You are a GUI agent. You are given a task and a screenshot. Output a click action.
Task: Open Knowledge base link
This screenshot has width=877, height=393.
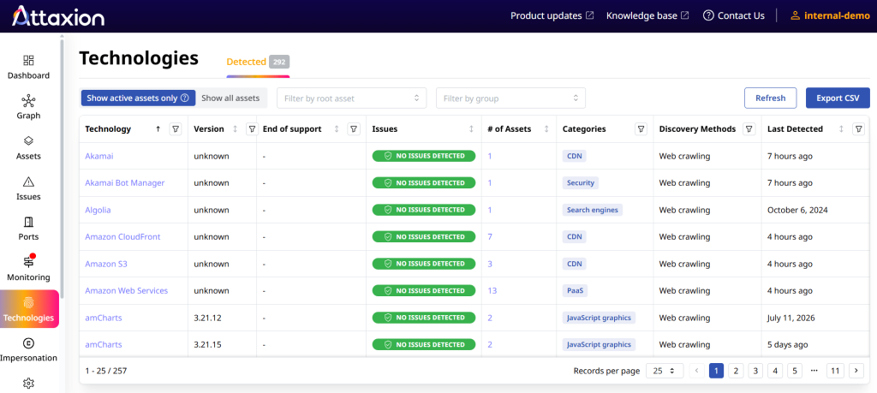pyautogui.click(x=647, y=15)
